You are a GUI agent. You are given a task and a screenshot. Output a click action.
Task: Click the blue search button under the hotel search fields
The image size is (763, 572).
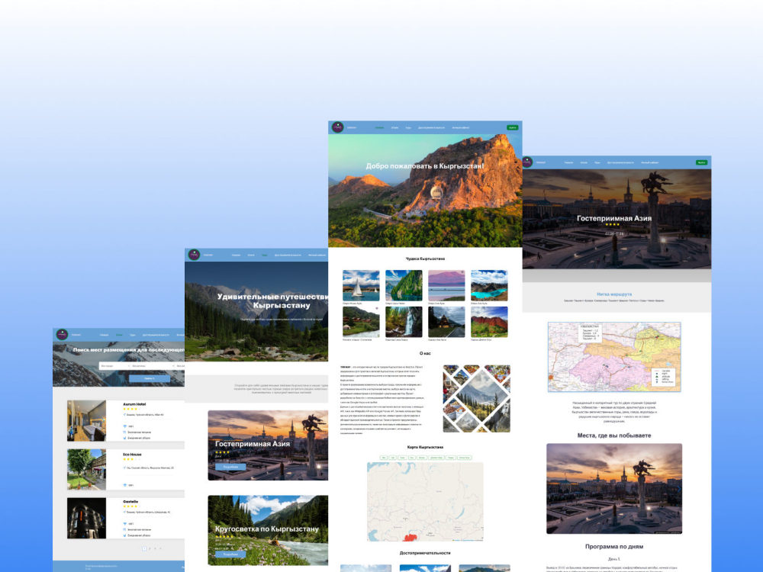click(150, 378)
